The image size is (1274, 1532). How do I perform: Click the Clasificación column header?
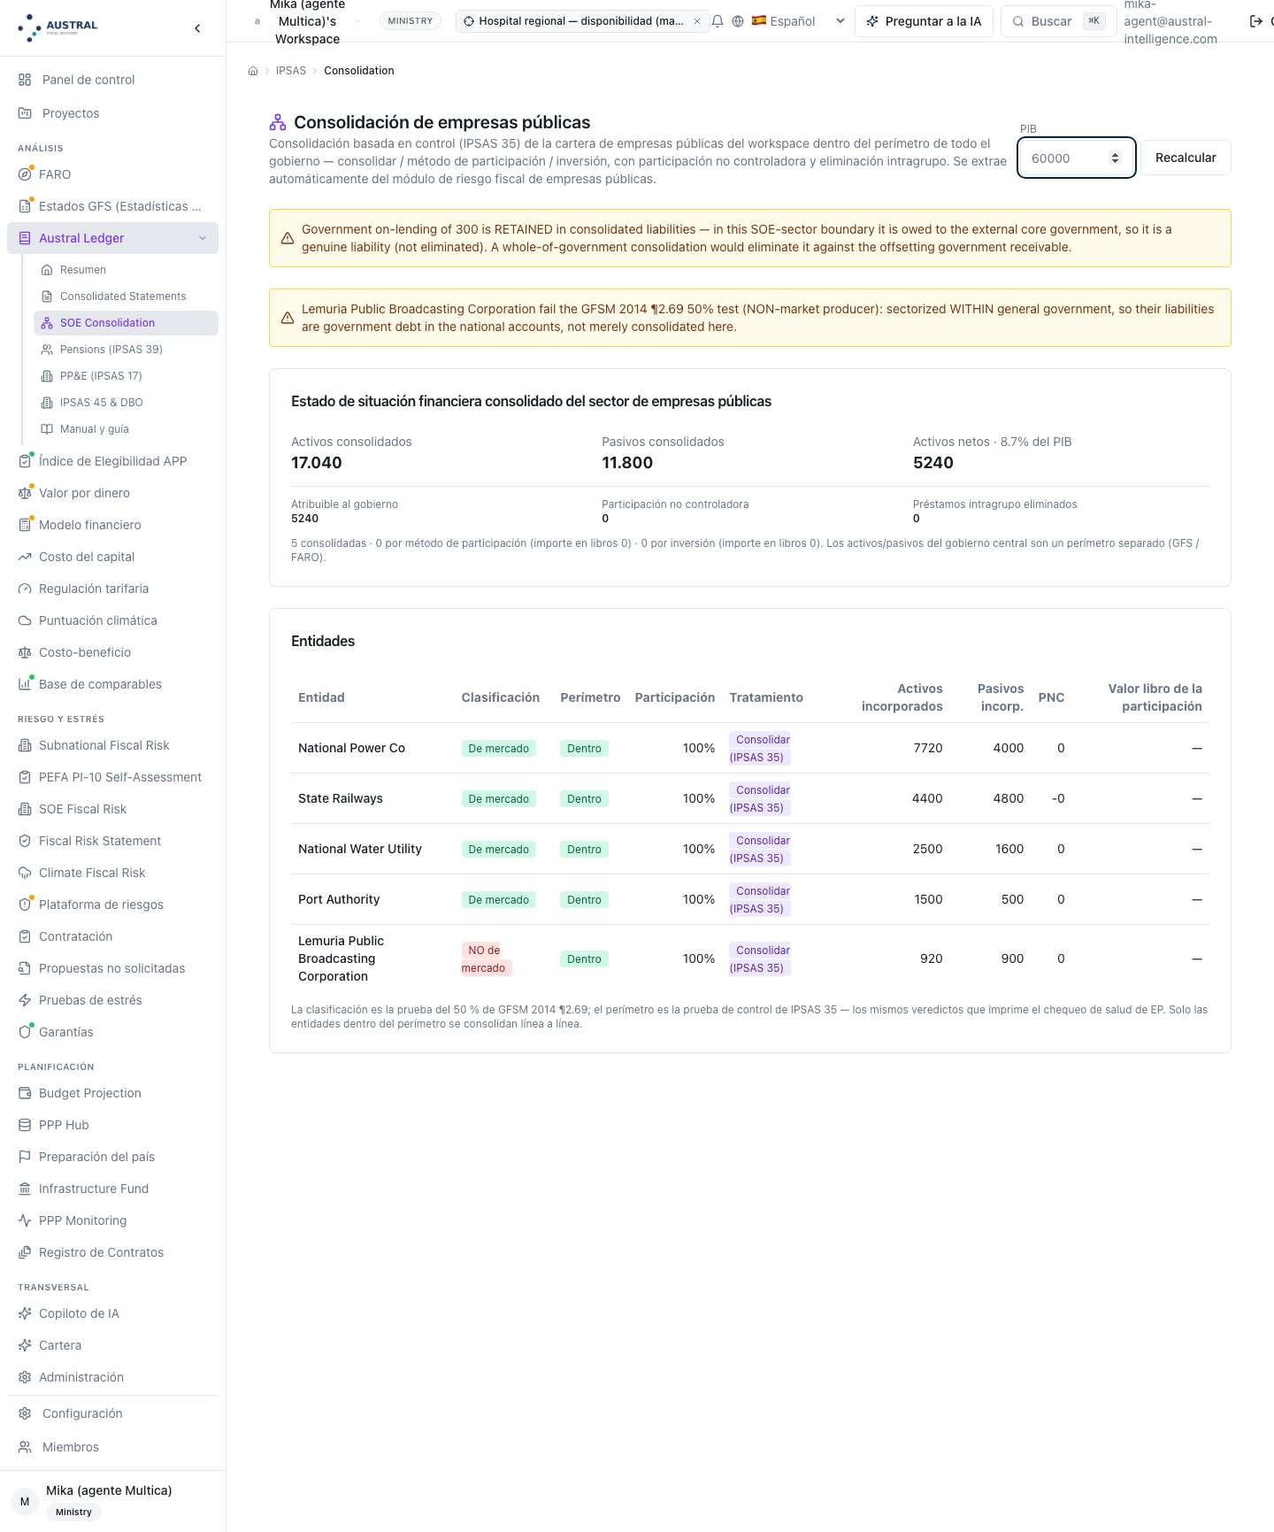tap(501, 697)
